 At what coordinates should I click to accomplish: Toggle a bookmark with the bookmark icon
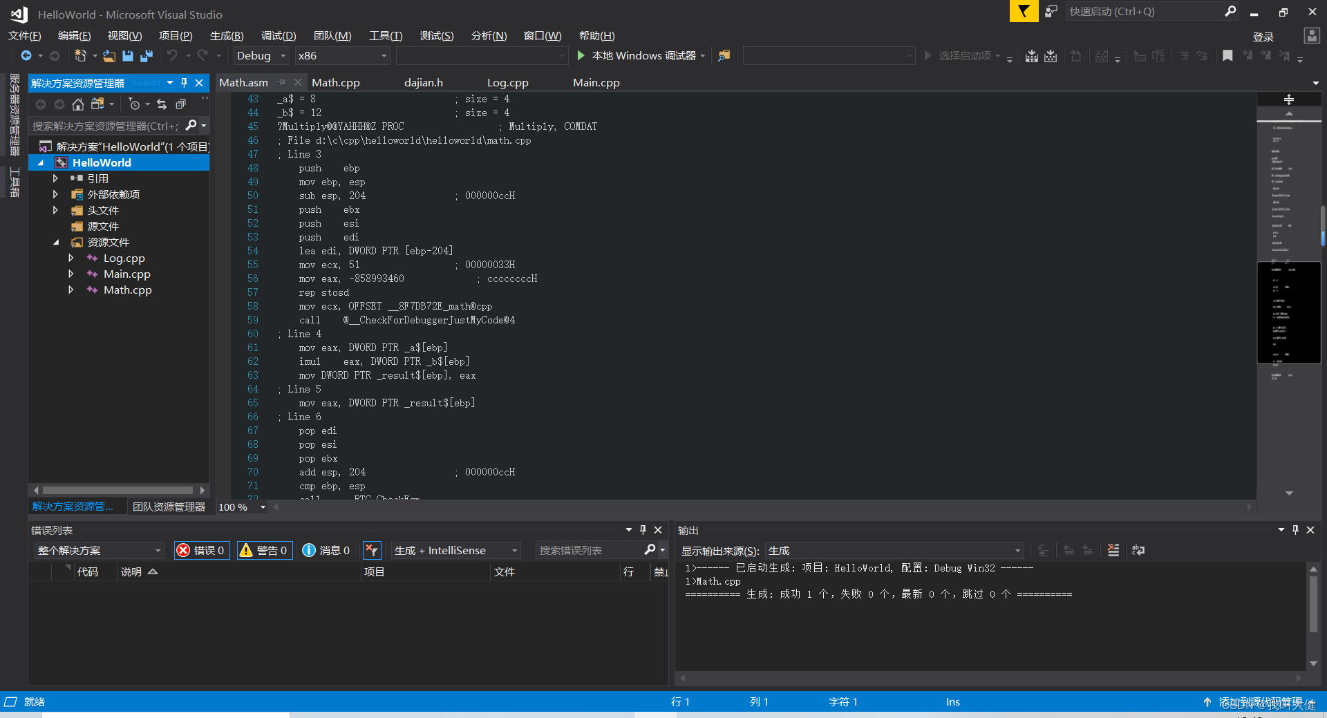[x=1227, y=56]
